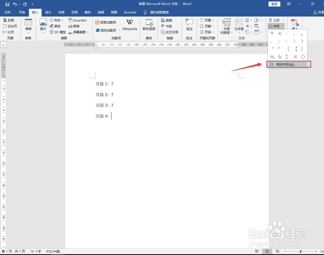Click 获取加载项 get add-ins
Viewport: 324px width, 255px height.
click(106, 22)
